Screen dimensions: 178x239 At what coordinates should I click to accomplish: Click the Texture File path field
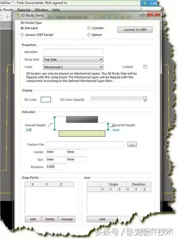(x=85, y=144)
